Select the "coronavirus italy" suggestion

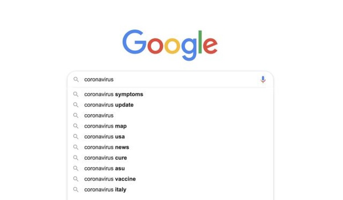coord(105,189)
